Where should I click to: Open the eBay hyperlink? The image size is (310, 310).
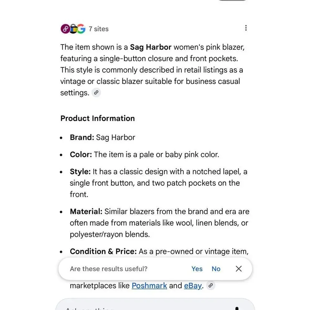(x=193, y=286)
